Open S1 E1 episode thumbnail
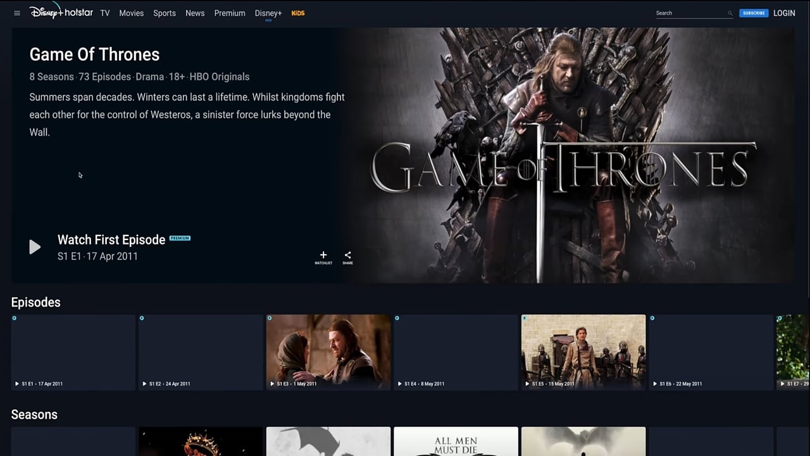This screenshot has height=456, width=810. (73, 352)
